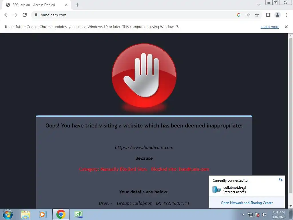Click the network connection computer icon
This screenshot has width=293, height=220.
216,190
